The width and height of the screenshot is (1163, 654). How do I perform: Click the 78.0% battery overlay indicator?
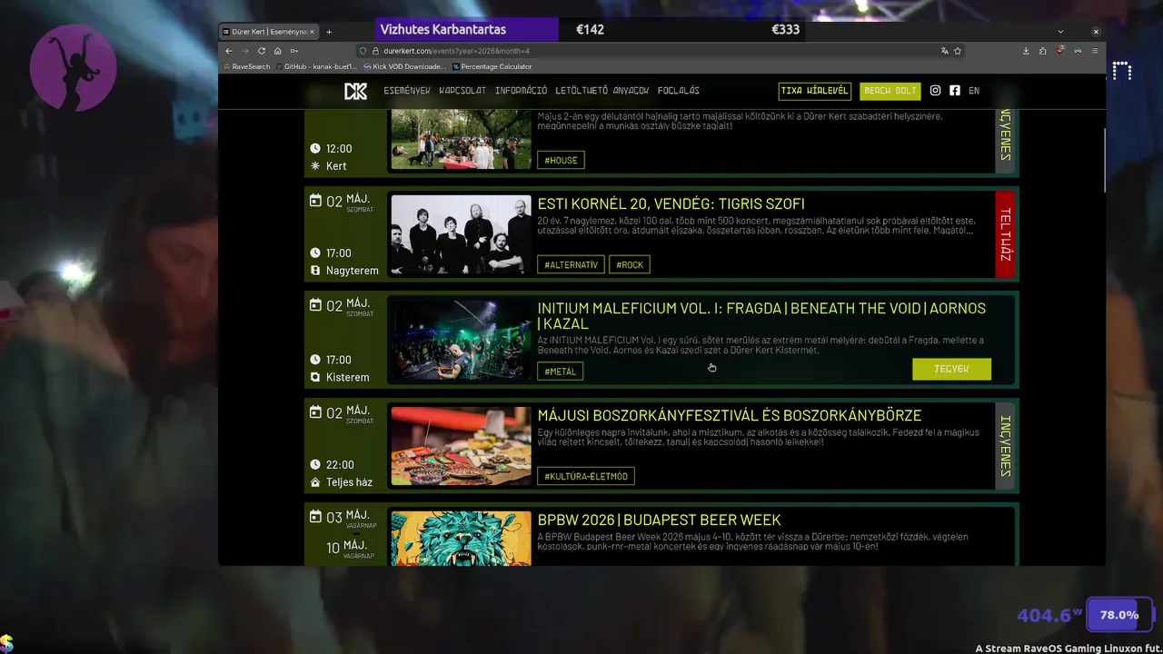1118,615
